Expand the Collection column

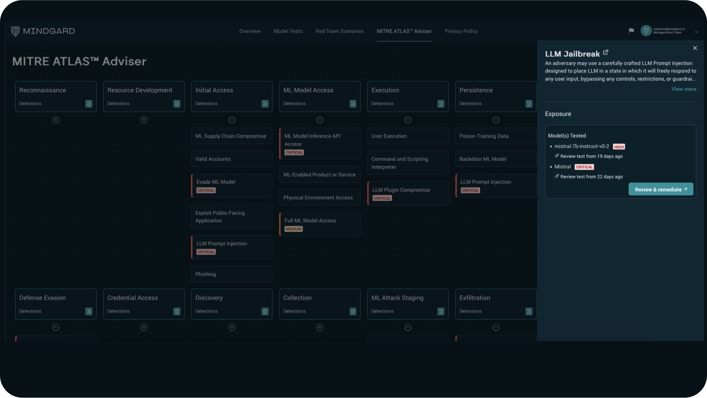[320, 328]
